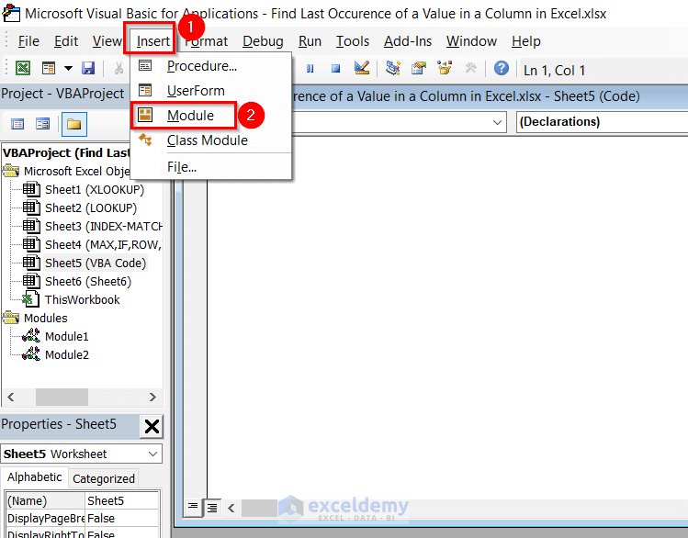The image size is (688, 538).
Task: Select Module1 in project tree
Action: click(67, 337)
